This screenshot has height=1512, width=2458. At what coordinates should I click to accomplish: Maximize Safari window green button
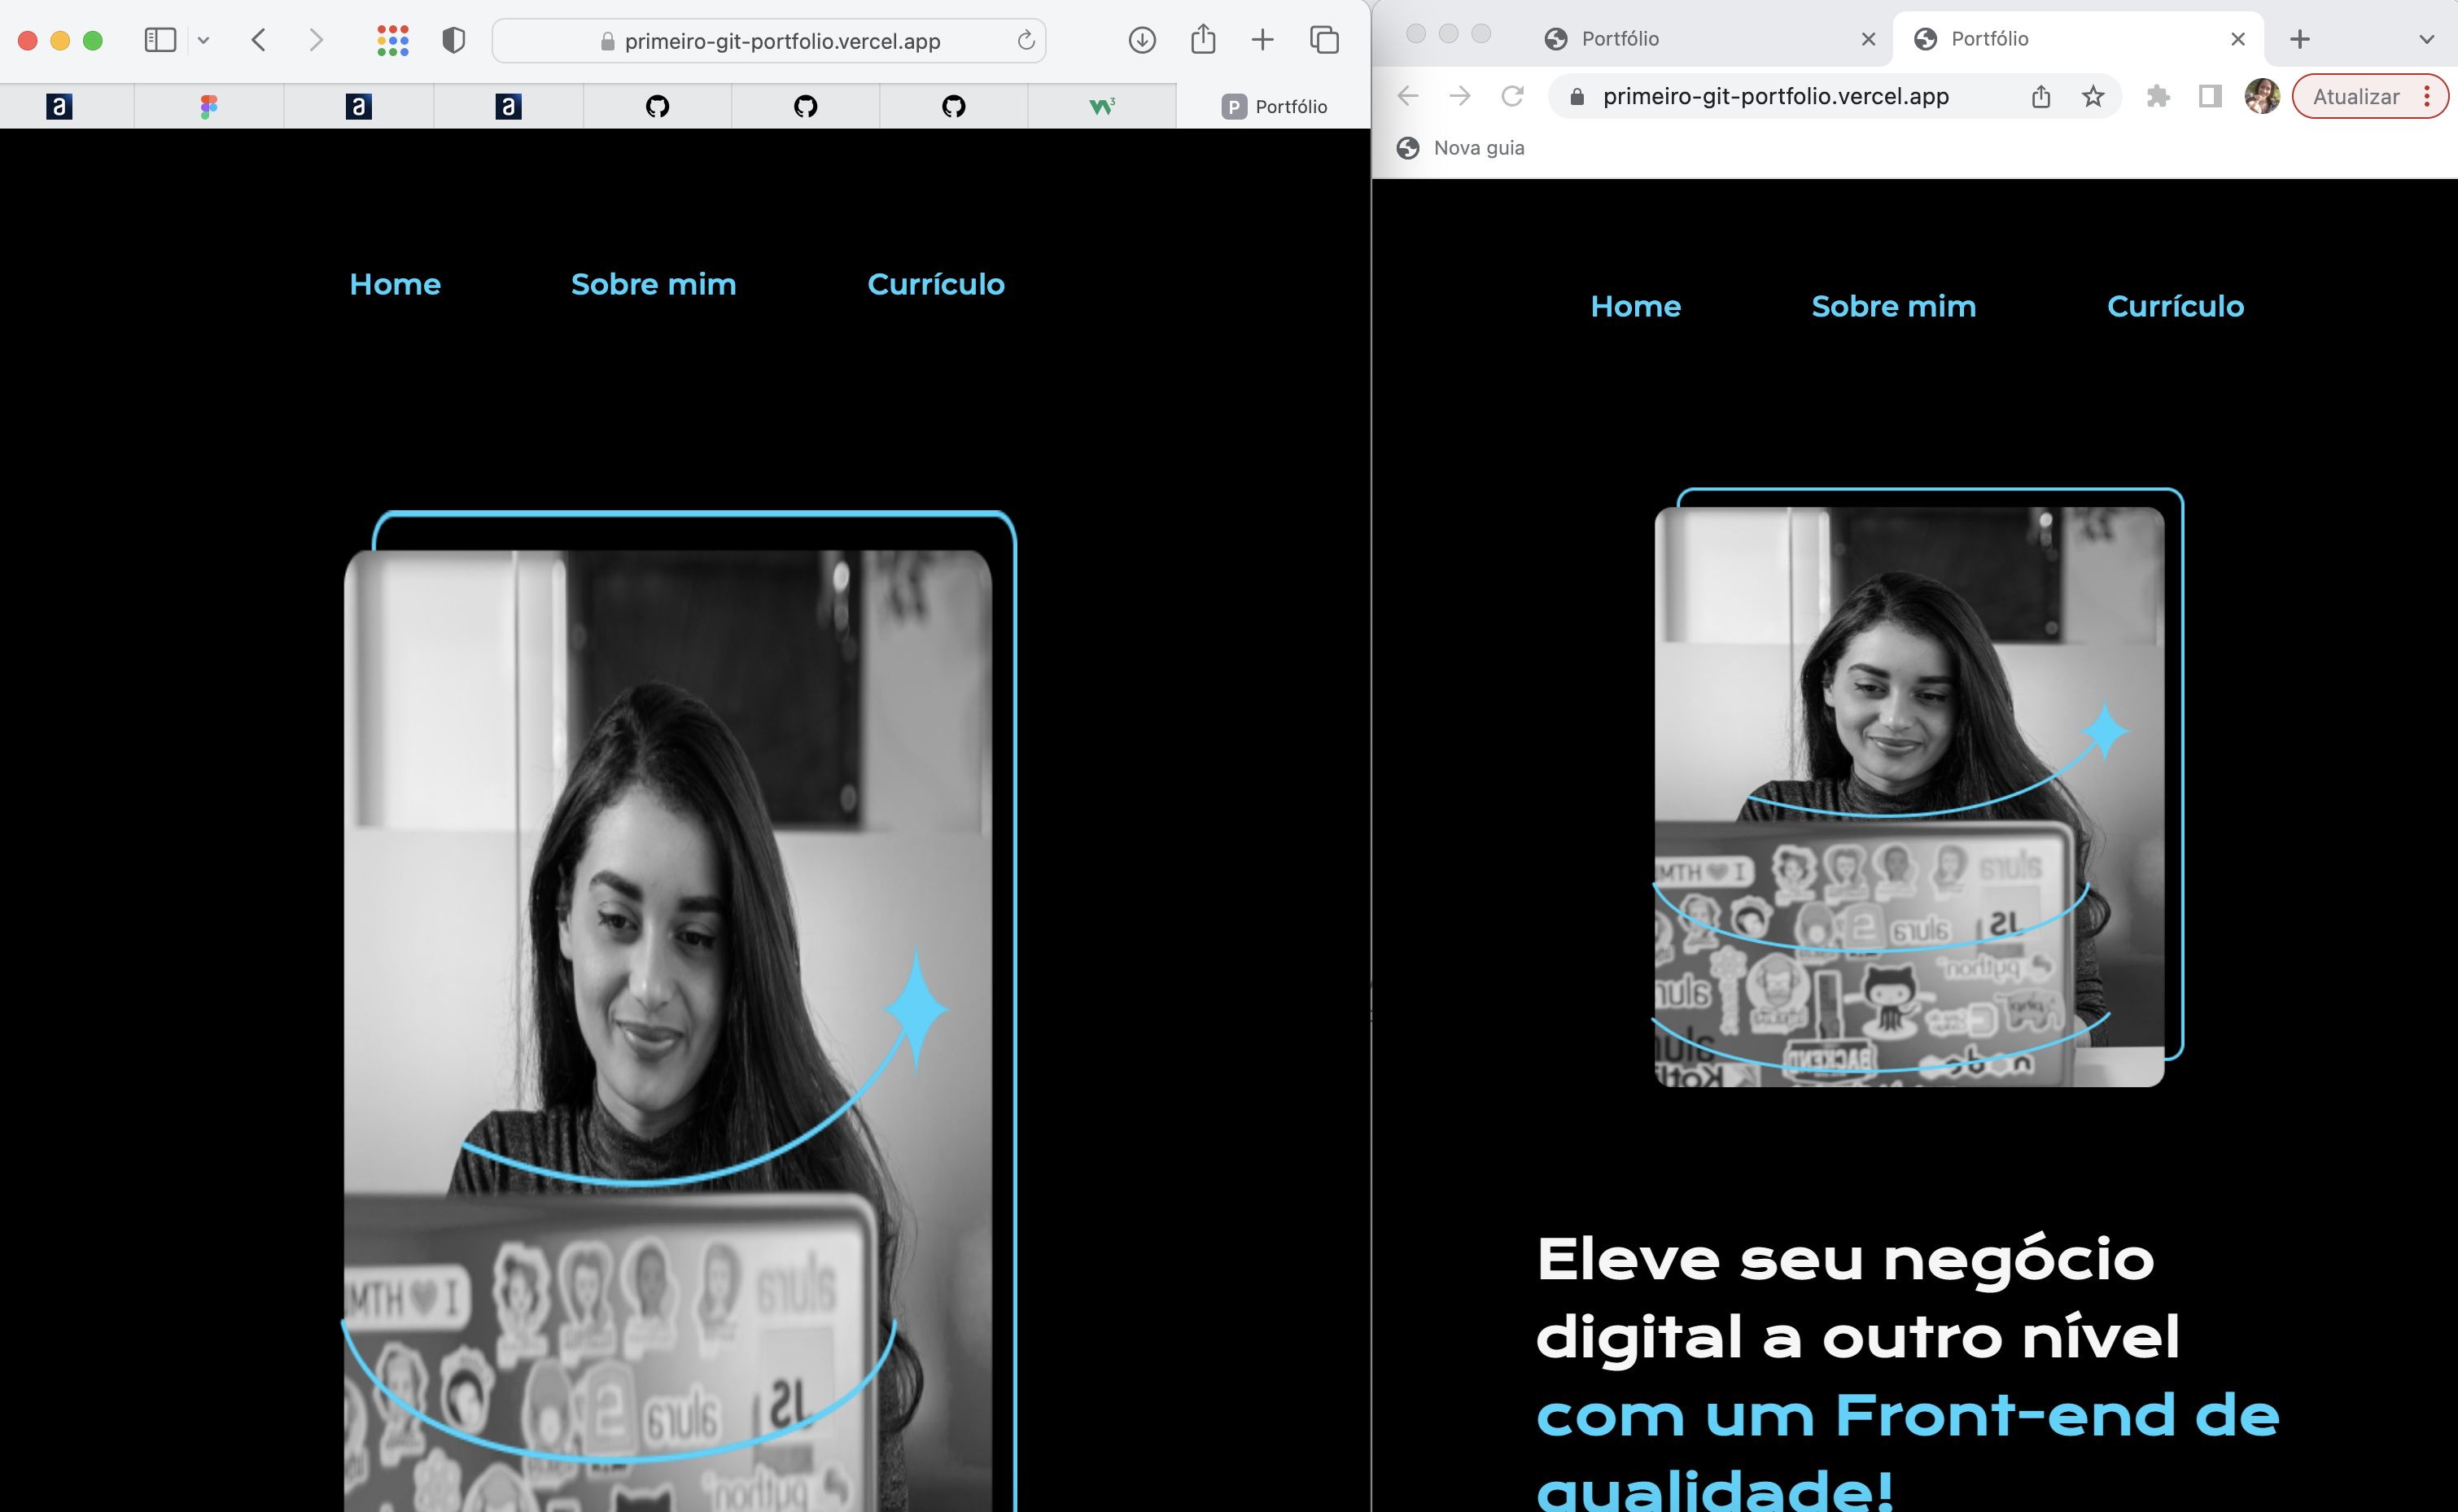(93, 40)
